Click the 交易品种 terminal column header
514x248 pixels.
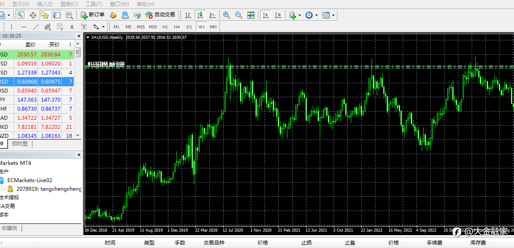(214, 243)
